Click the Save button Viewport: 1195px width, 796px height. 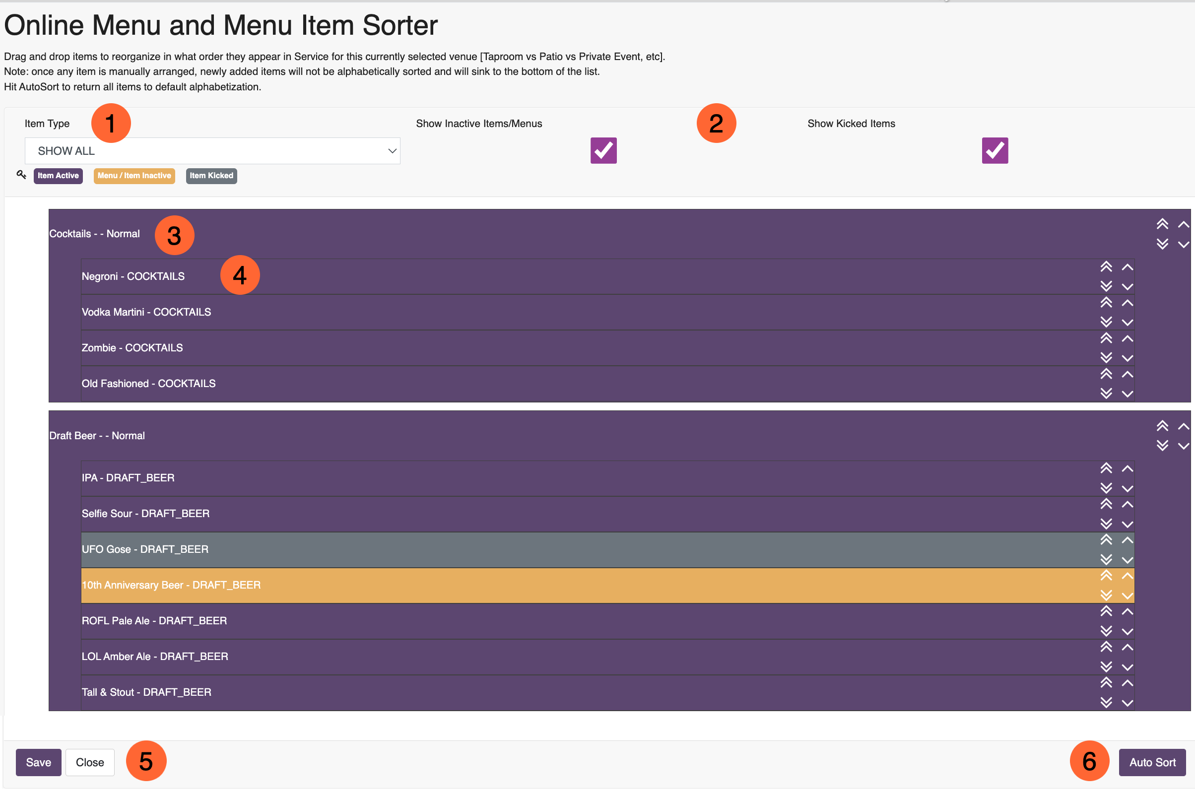point(39,762)
